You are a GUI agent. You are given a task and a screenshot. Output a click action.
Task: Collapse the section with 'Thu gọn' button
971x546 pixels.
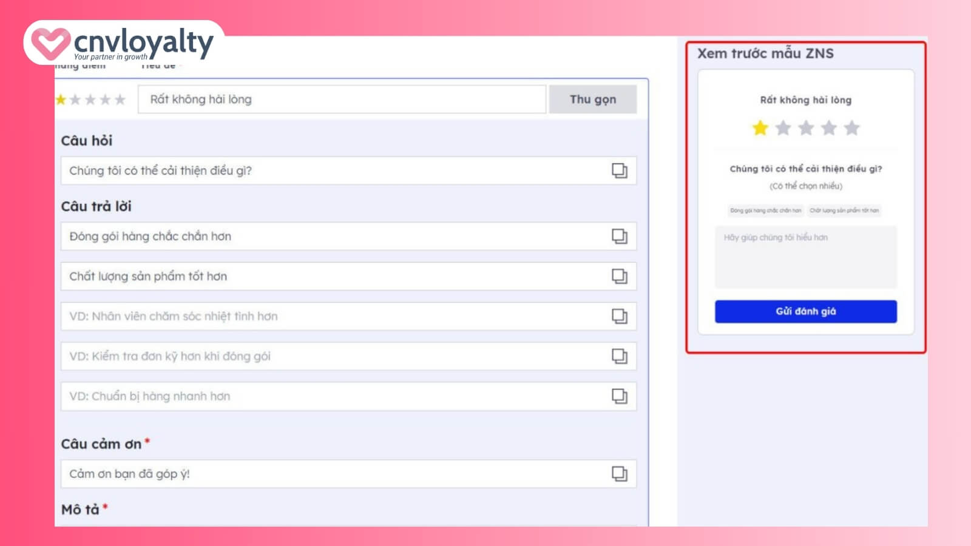coord(593,99)
